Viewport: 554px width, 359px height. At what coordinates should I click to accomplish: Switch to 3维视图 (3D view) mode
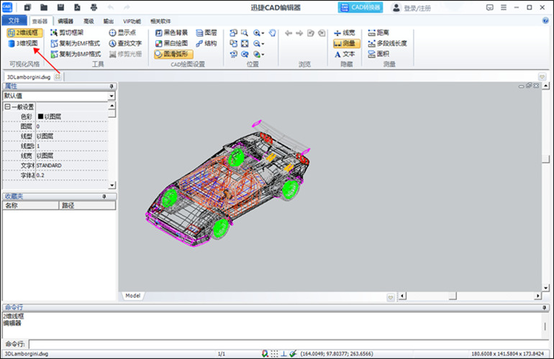(x=22, y=43)
